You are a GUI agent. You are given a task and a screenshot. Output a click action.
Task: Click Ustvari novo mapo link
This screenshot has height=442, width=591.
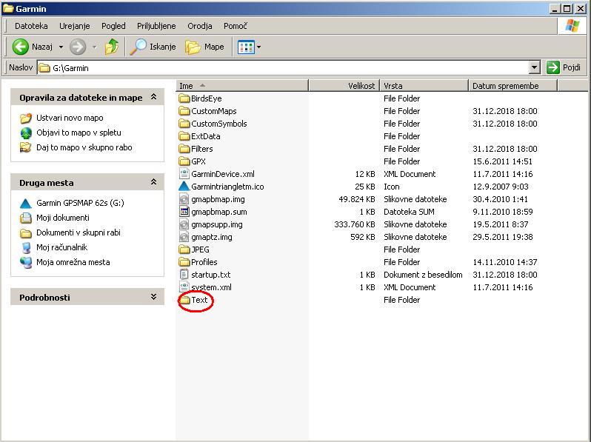coord(70,118)
